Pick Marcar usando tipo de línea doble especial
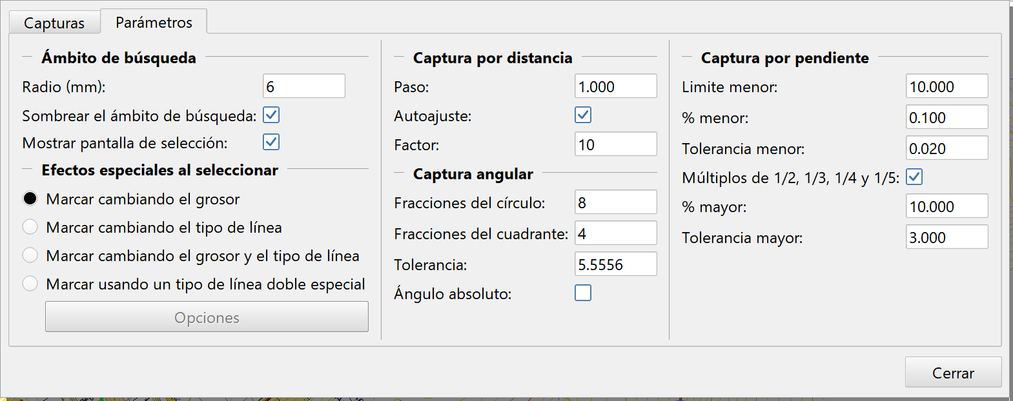1013x401 pixels. tap(30, 284)
